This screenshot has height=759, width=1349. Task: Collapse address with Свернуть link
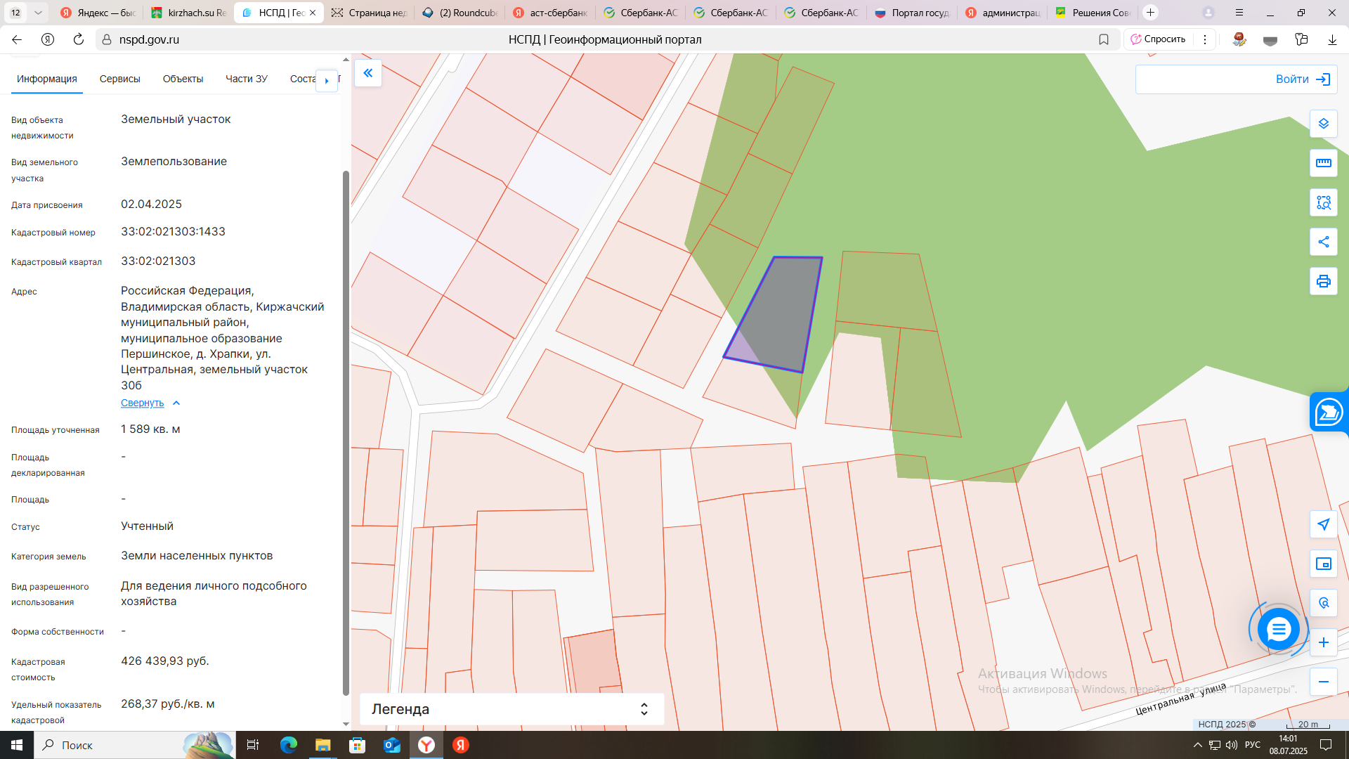click(142, 403)
